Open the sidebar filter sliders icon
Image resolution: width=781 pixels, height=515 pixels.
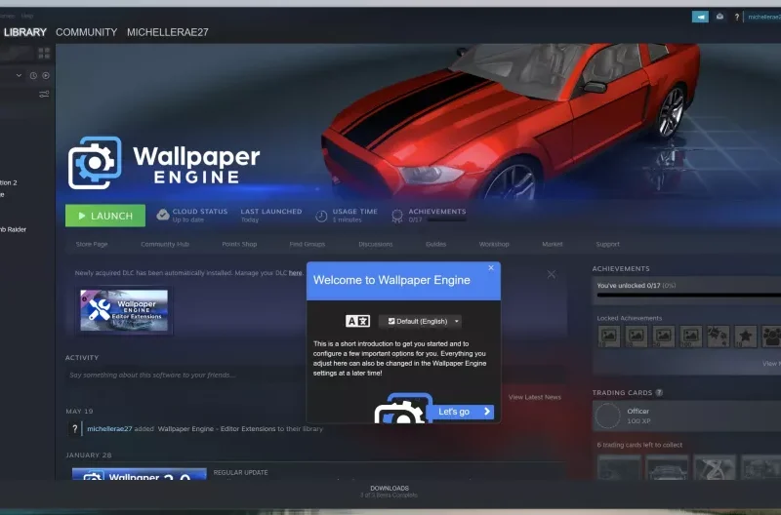pyautogui.click(x=44, y=95)
